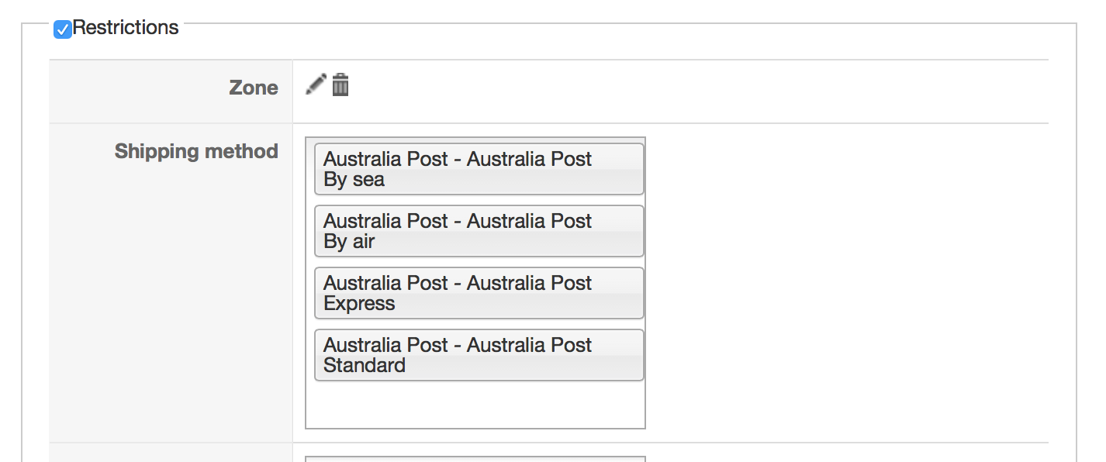Click empty space below Standard in list
Screen dimensions: 1106x462
[475, 405]
